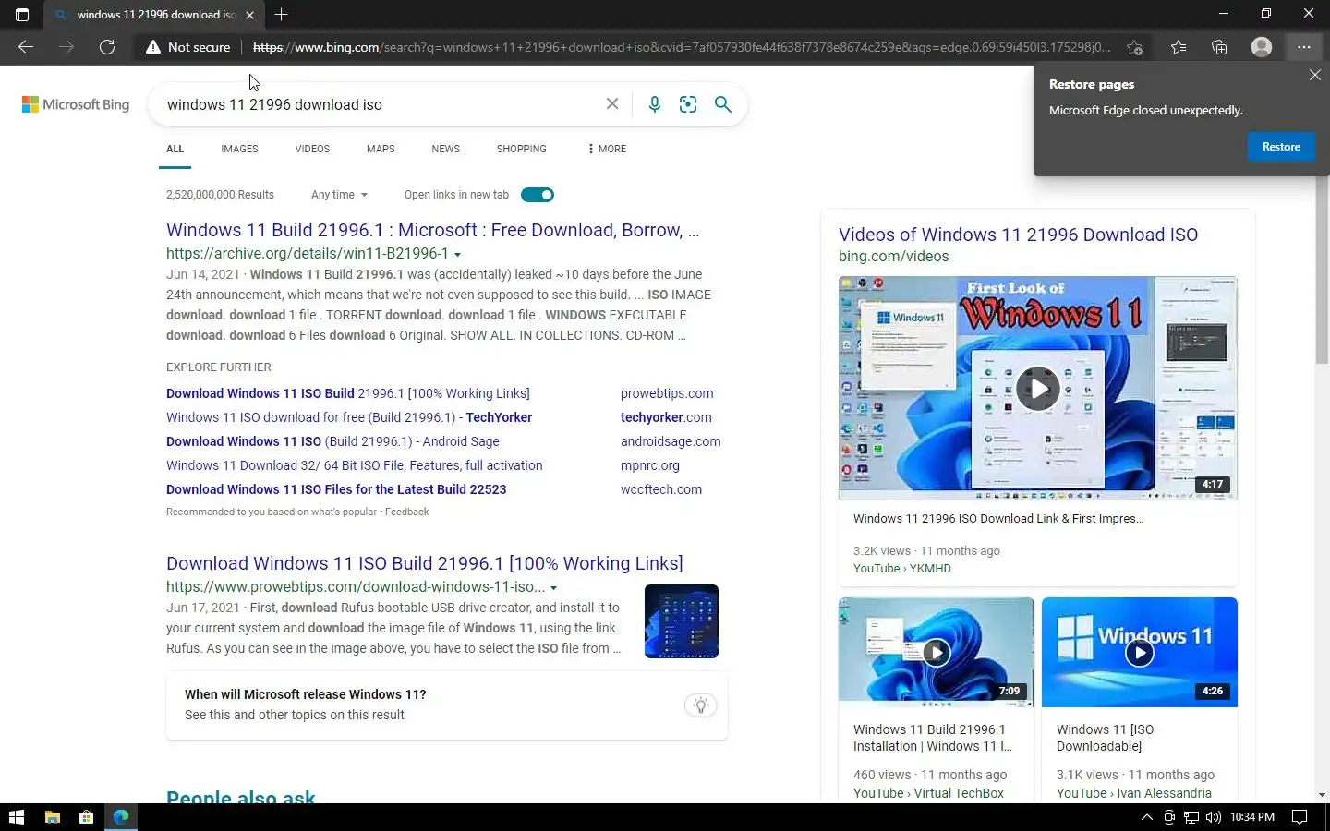Switch to the VIDEOS tab
Viewport: 1330px width, 831px height.
point(312,149)
